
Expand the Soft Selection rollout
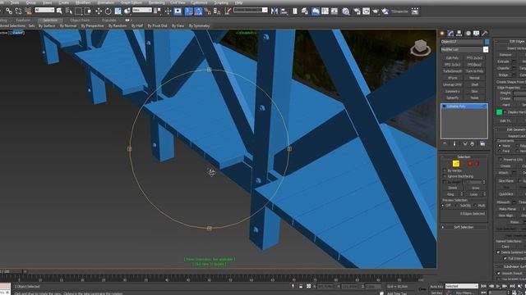pyautogui.click(x=464, y=227)
